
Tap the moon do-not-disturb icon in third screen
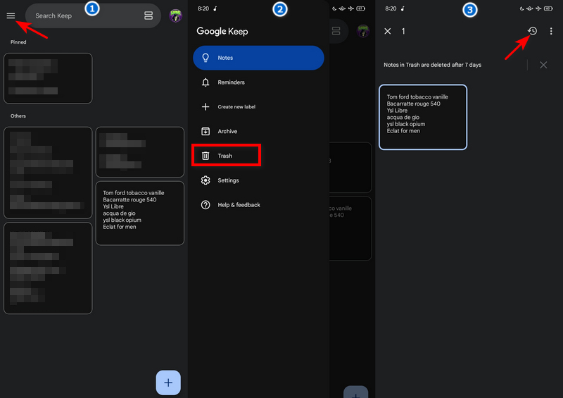click(x=521, y=8)
